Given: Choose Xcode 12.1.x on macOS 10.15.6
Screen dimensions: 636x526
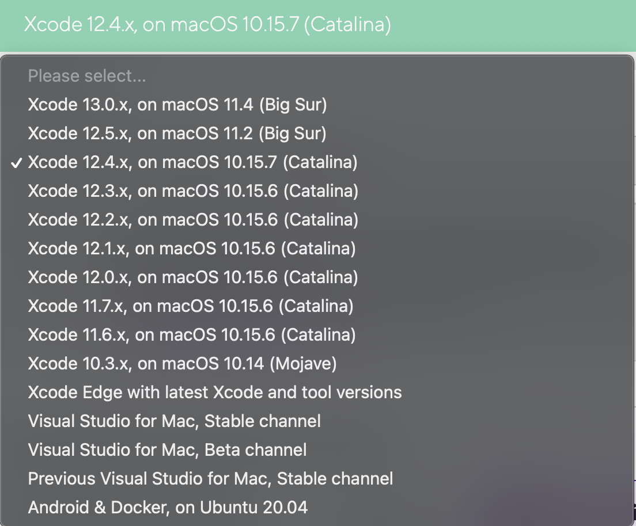Looking at the screenshot, I should tap(192, 249).
